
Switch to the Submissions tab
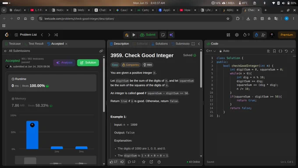pyautogui.click(x=181, y=44)
